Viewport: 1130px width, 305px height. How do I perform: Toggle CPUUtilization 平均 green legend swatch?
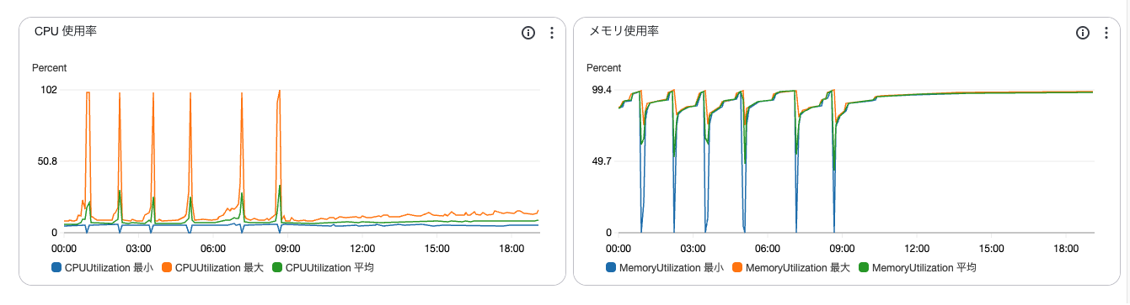coord(278,268)
